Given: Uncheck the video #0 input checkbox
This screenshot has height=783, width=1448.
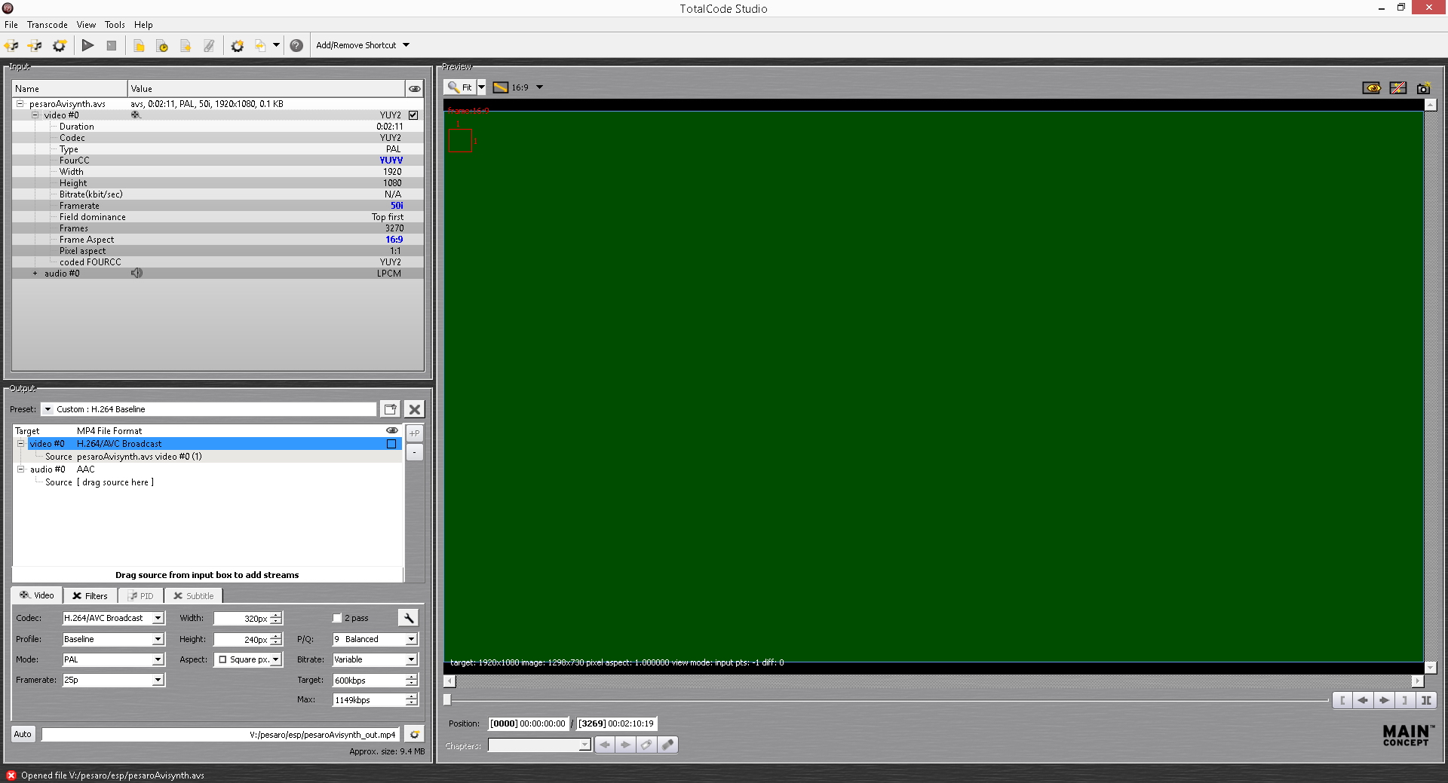Looking at the screenshot, I should [413, 115].
